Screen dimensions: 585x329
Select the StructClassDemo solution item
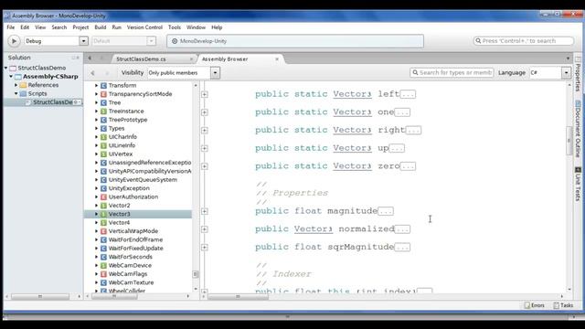[x=42, y=68]
